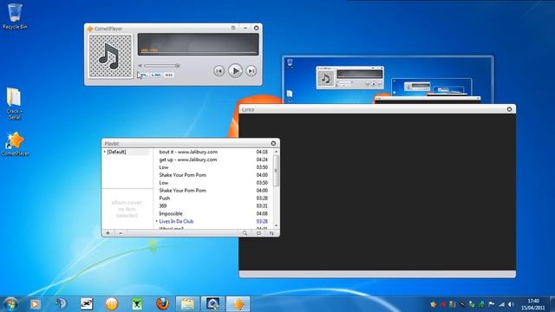Viewport: 555px width, 312px height.
Task: Click the 04:08 duration of Impossible
Action: click(x=262, y=214)
